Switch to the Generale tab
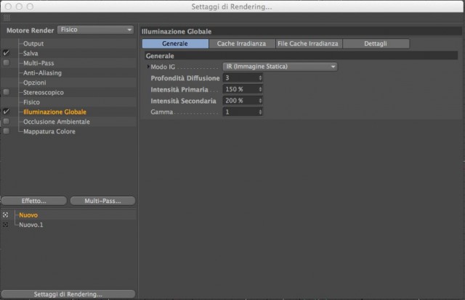The height and width of the screenshot is (300, 465). click(175, 43)
